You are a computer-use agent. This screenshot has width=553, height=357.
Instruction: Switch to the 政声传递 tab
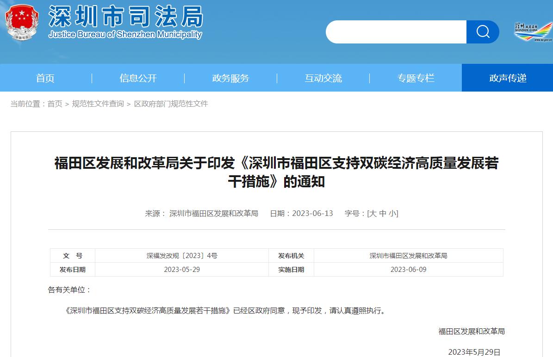[508, 78]
